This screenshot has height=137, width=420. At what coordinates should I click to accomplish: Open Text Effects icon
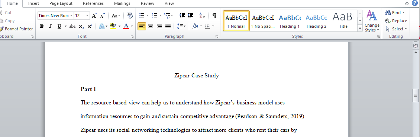101,26
